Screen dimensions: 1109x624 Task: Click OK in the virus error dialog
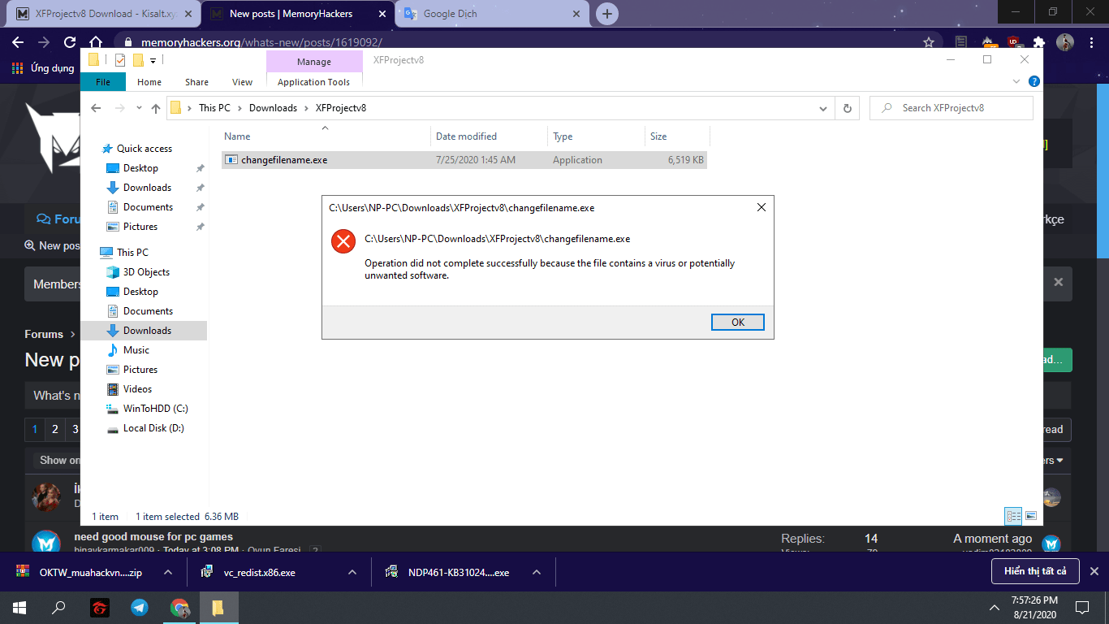(738, 322)
